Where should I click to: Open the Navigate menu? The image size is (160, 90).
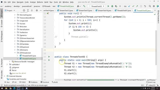pos(20,2)
